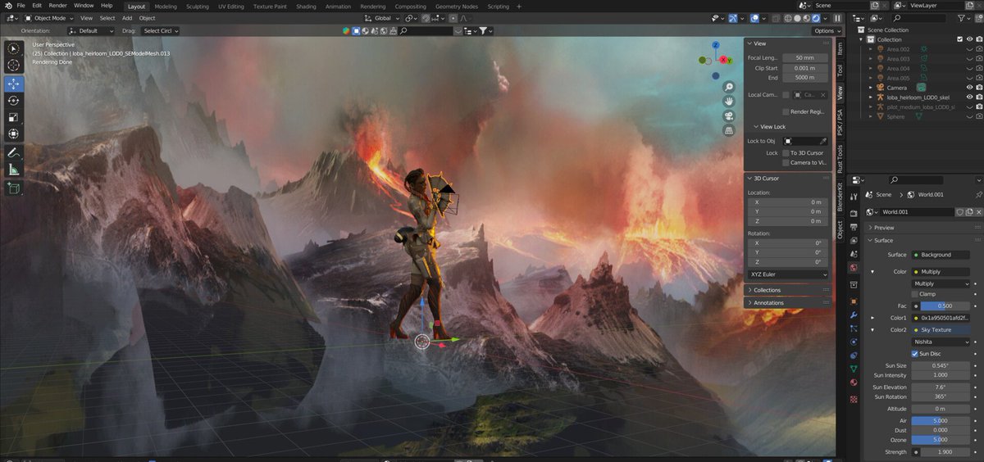Expand the Collections panel in sidebar
The height and width of the screenshot is (462, 984).
coord(787,290)
